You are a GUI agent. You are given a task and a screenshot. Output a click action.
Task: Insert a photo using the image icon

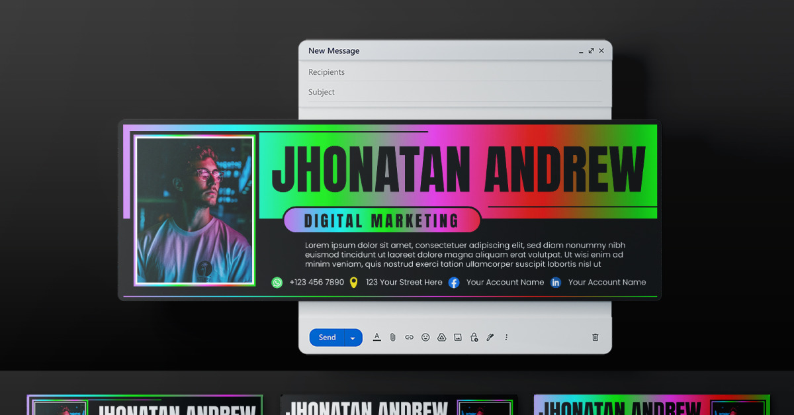tap(458, 338)
